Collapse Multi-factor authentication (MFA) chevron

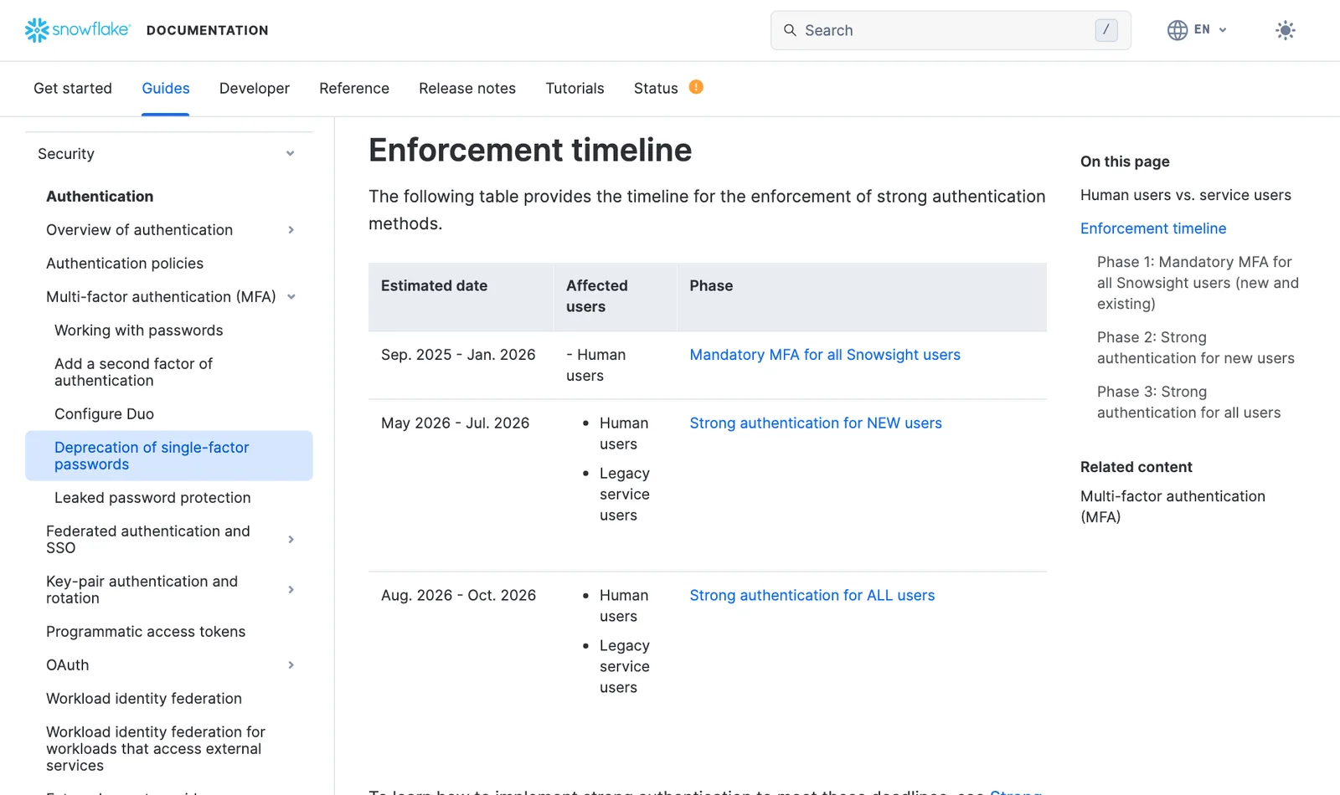pos(291,297)
